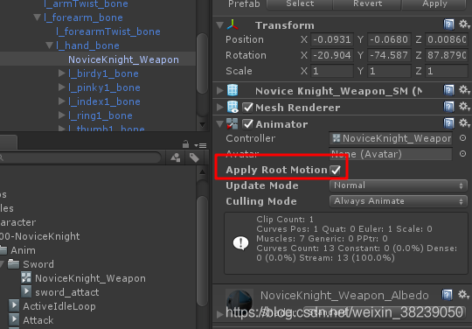Click the Controller object field

[391, 138]
